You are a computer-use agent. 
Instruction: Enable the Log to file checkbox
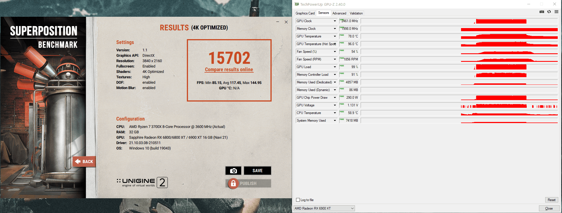[x=298, y=200]
